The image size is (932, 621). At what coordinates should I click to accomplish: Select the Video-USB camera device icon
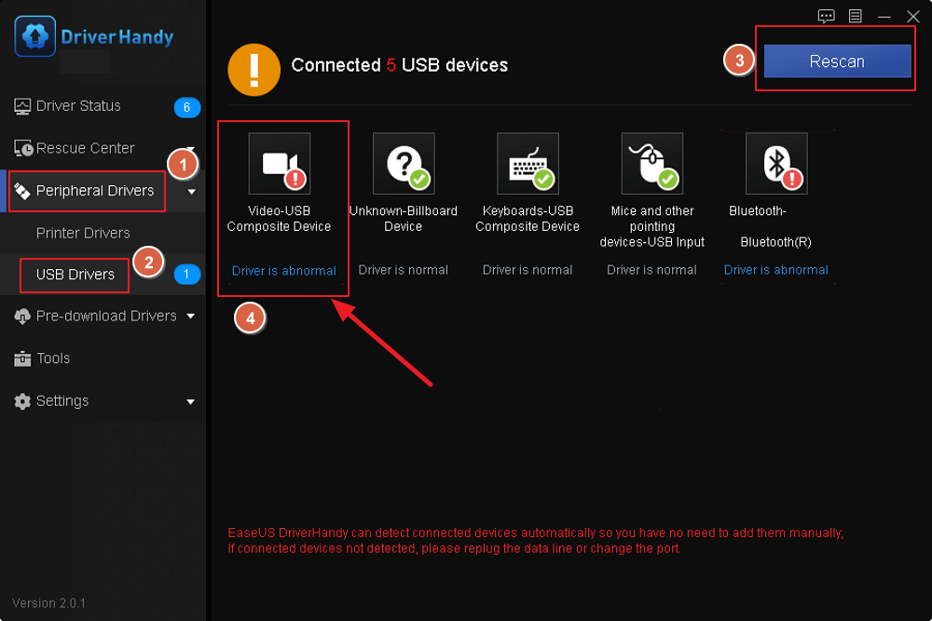(280, 163)
